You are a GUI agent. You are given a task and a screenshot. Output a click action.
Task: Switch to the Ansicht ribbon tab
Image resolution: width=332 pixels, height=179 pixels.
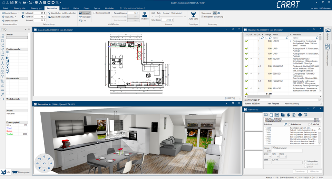click(x=65, y=8)
